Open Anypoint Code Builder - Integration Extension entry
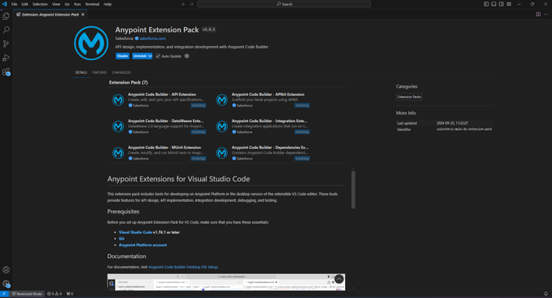Viewport: 552px width, 298px height. pos(263,127)
